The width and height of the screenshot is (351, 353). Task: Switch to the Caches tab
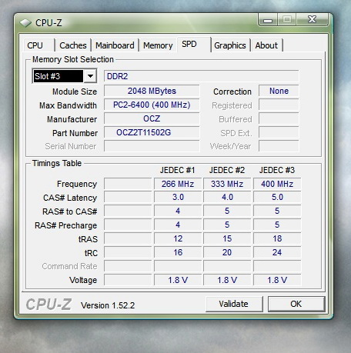73,45
